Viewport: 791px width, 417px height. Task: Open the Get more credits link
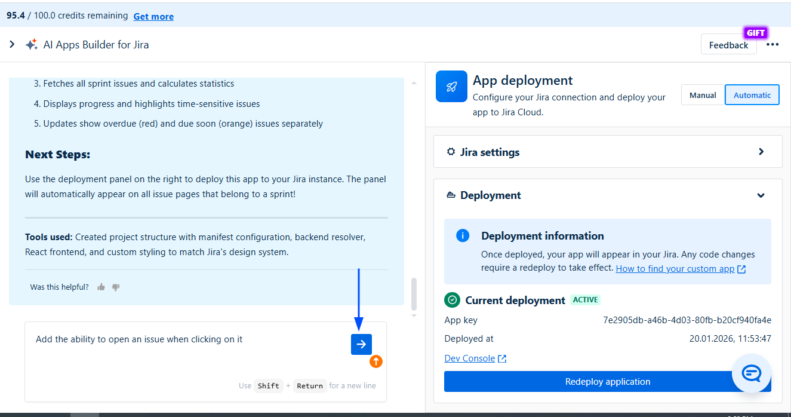click(153, 16)
